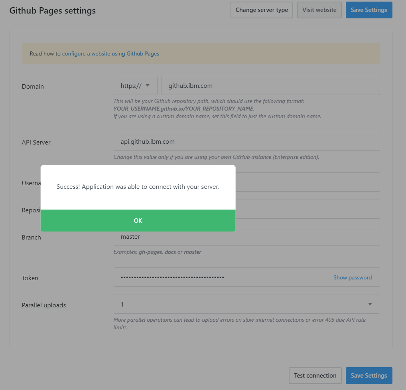
Task: Dismiss the success dialog by clicking OK
Action: [x=138, y=220]
